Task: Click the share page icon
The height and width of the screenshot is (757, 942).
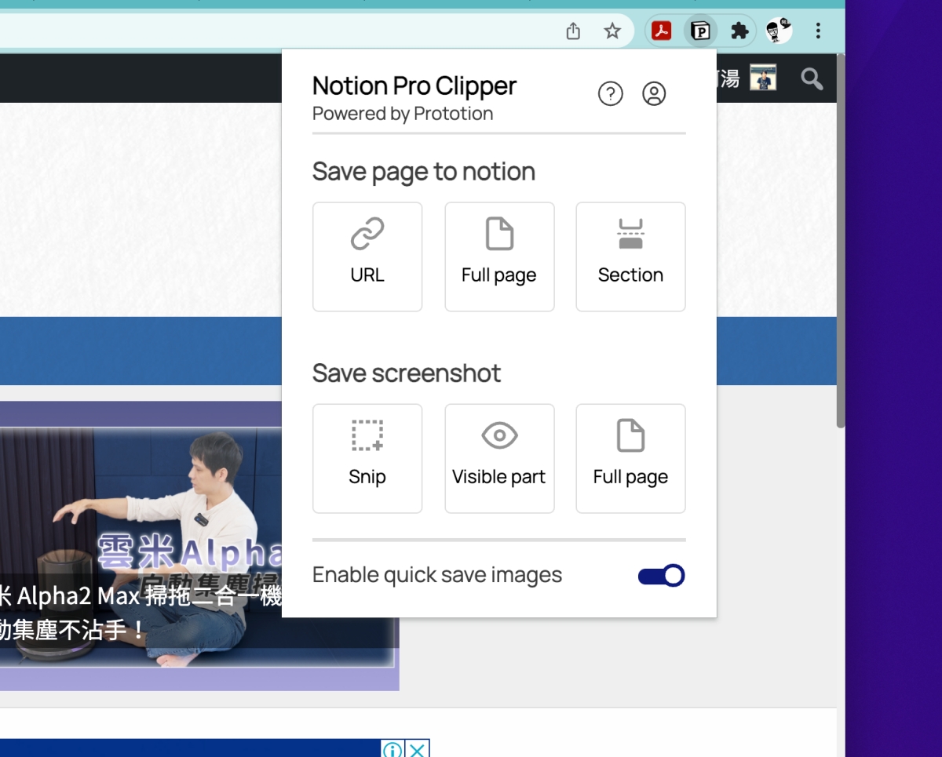Action: 573,31
